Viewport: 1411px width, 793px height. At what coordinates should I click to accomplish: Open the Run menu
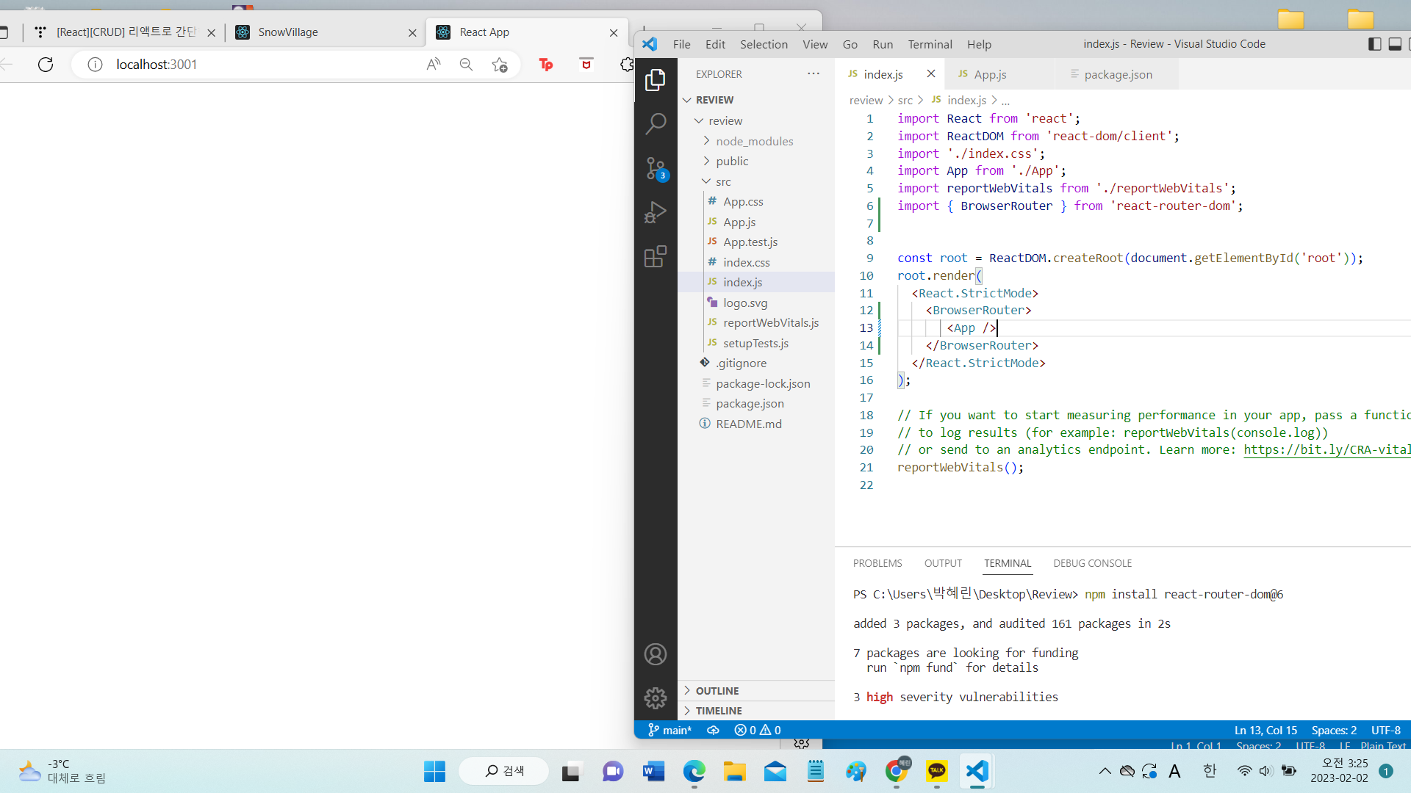click(883, 44)
